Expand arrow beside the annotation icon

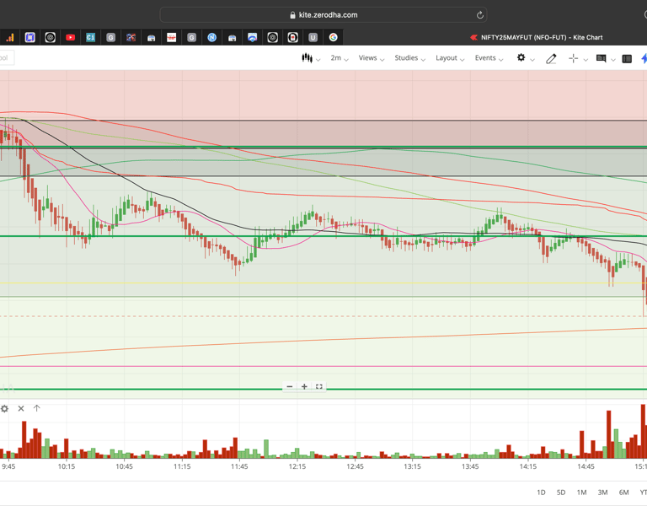613,60
